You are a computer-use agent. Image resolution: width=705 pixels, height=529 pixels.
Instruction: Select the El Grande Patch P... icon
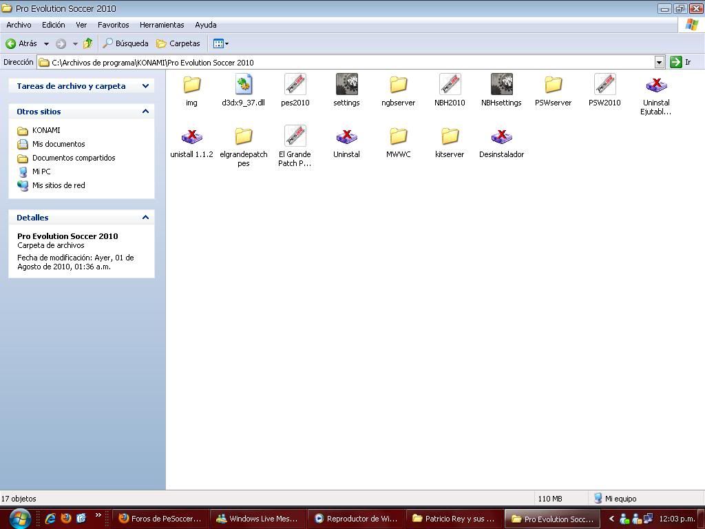tap(295, 136)
